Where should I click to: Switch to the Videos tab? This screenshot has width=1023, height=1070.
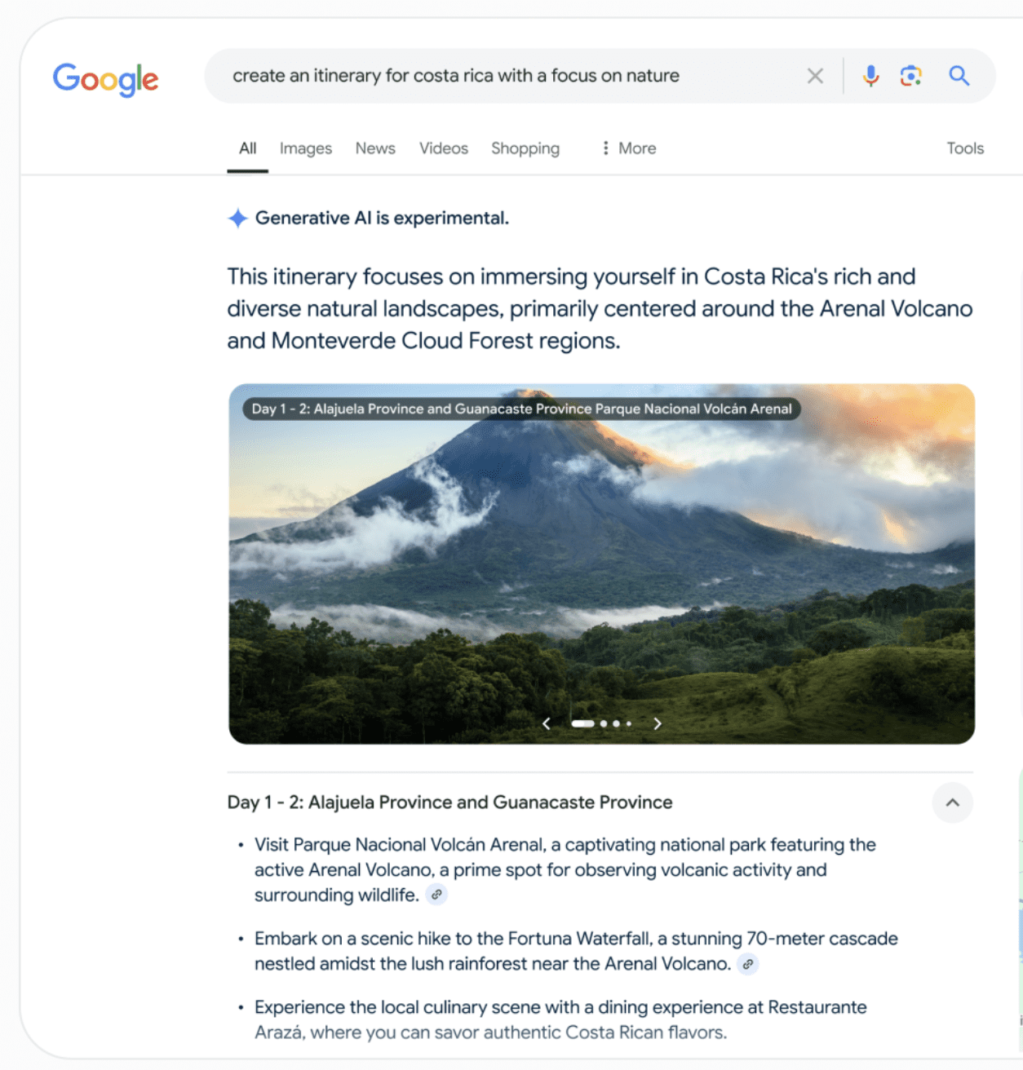click(444, 148)
